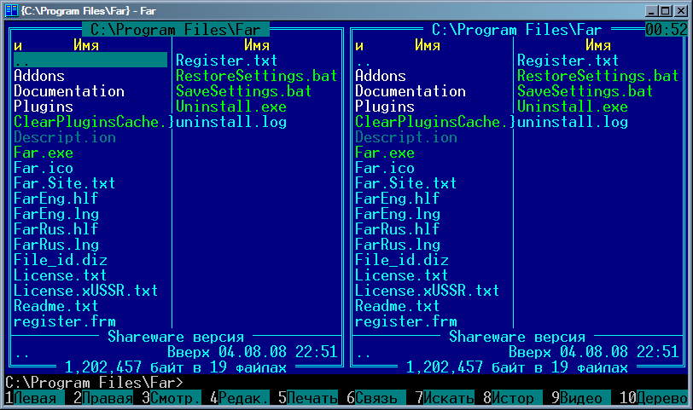693x410 pixels.
Task: Select Far.exe in the left panel
Action: pos(44,153)
